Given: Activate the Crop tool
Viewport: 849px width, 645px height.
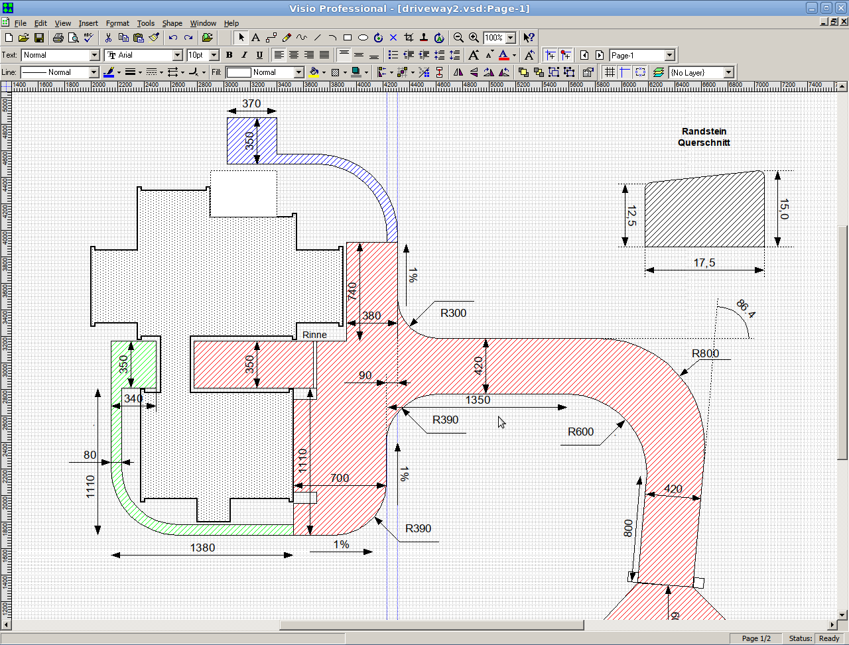Looking at the screenshot, I should (409, 38).
